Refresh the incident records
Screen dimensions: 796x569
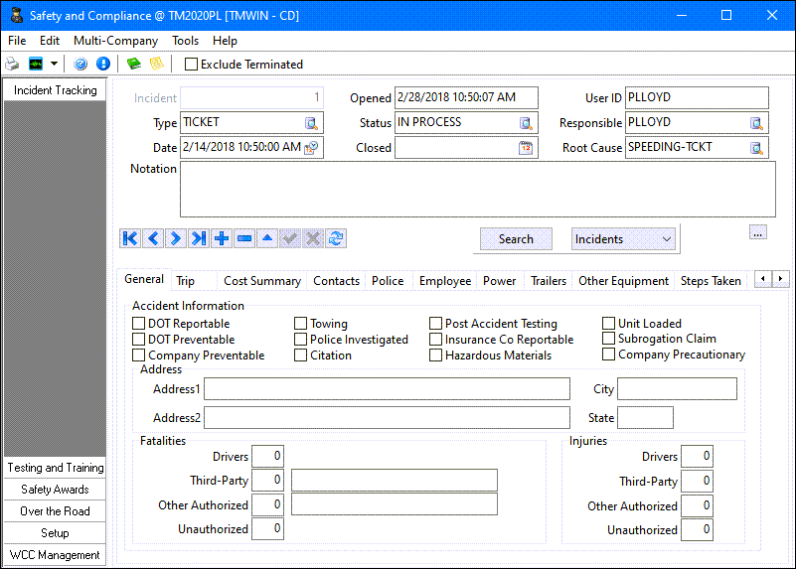337,238
